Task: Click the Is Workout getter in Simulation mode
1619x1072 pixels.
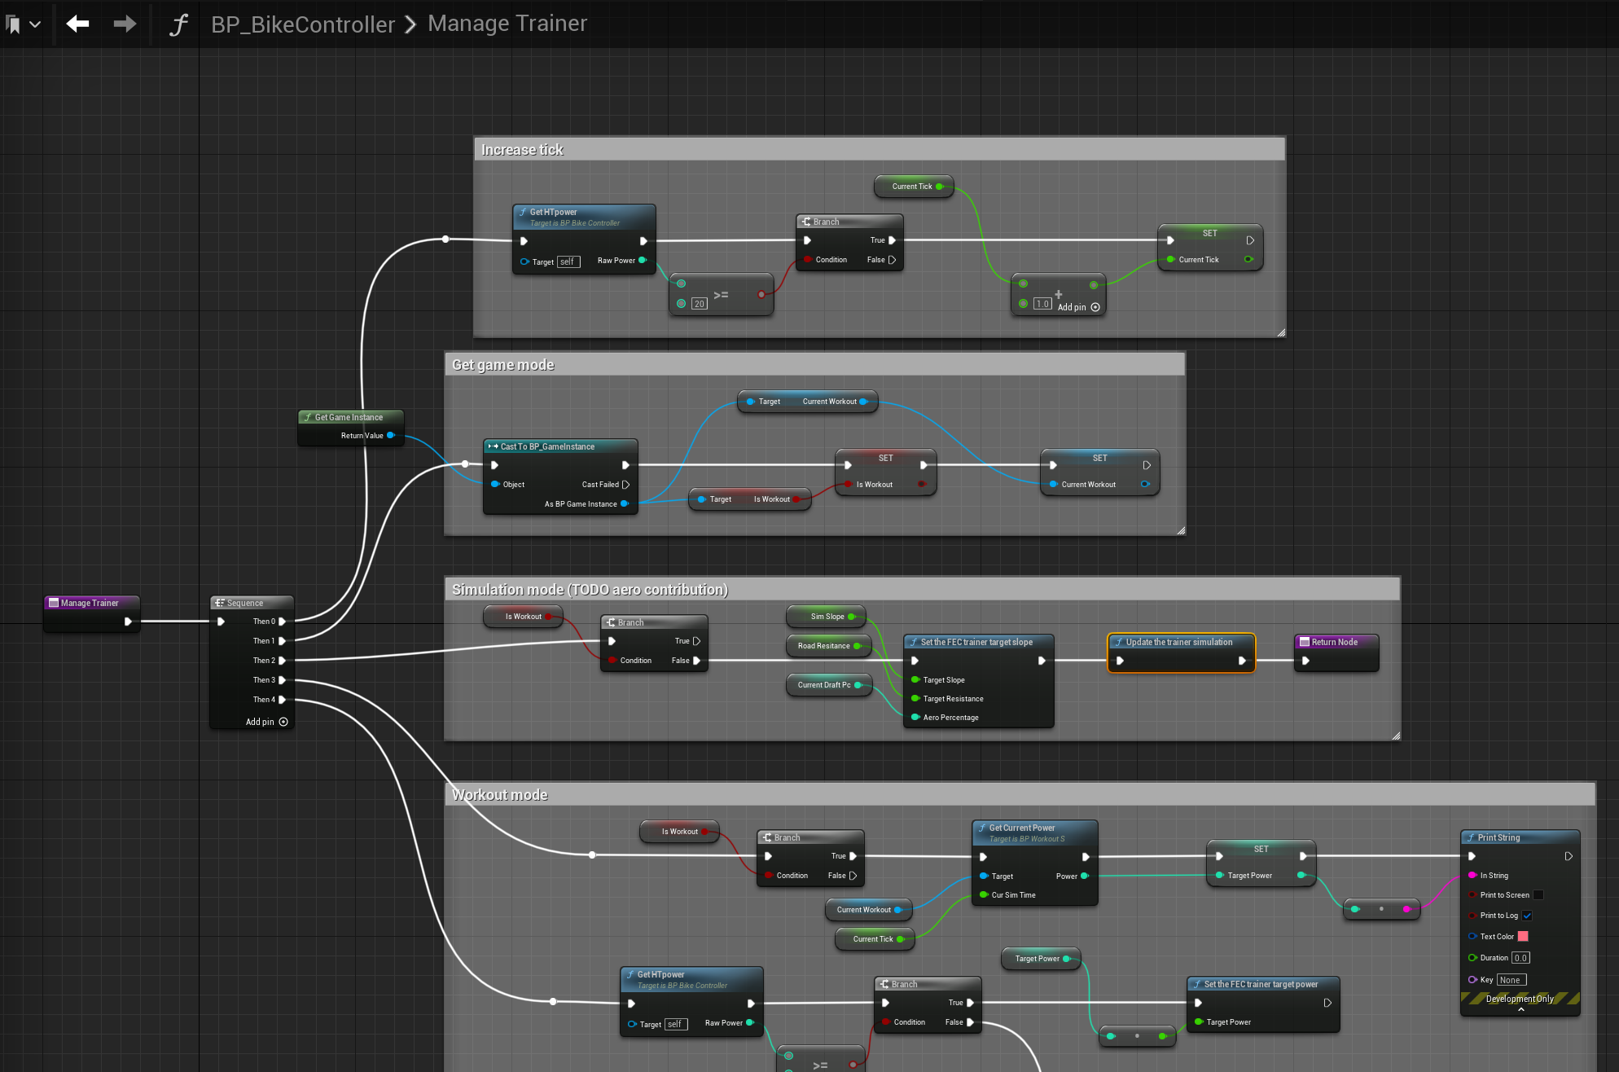Action: [x=523, y=617]
